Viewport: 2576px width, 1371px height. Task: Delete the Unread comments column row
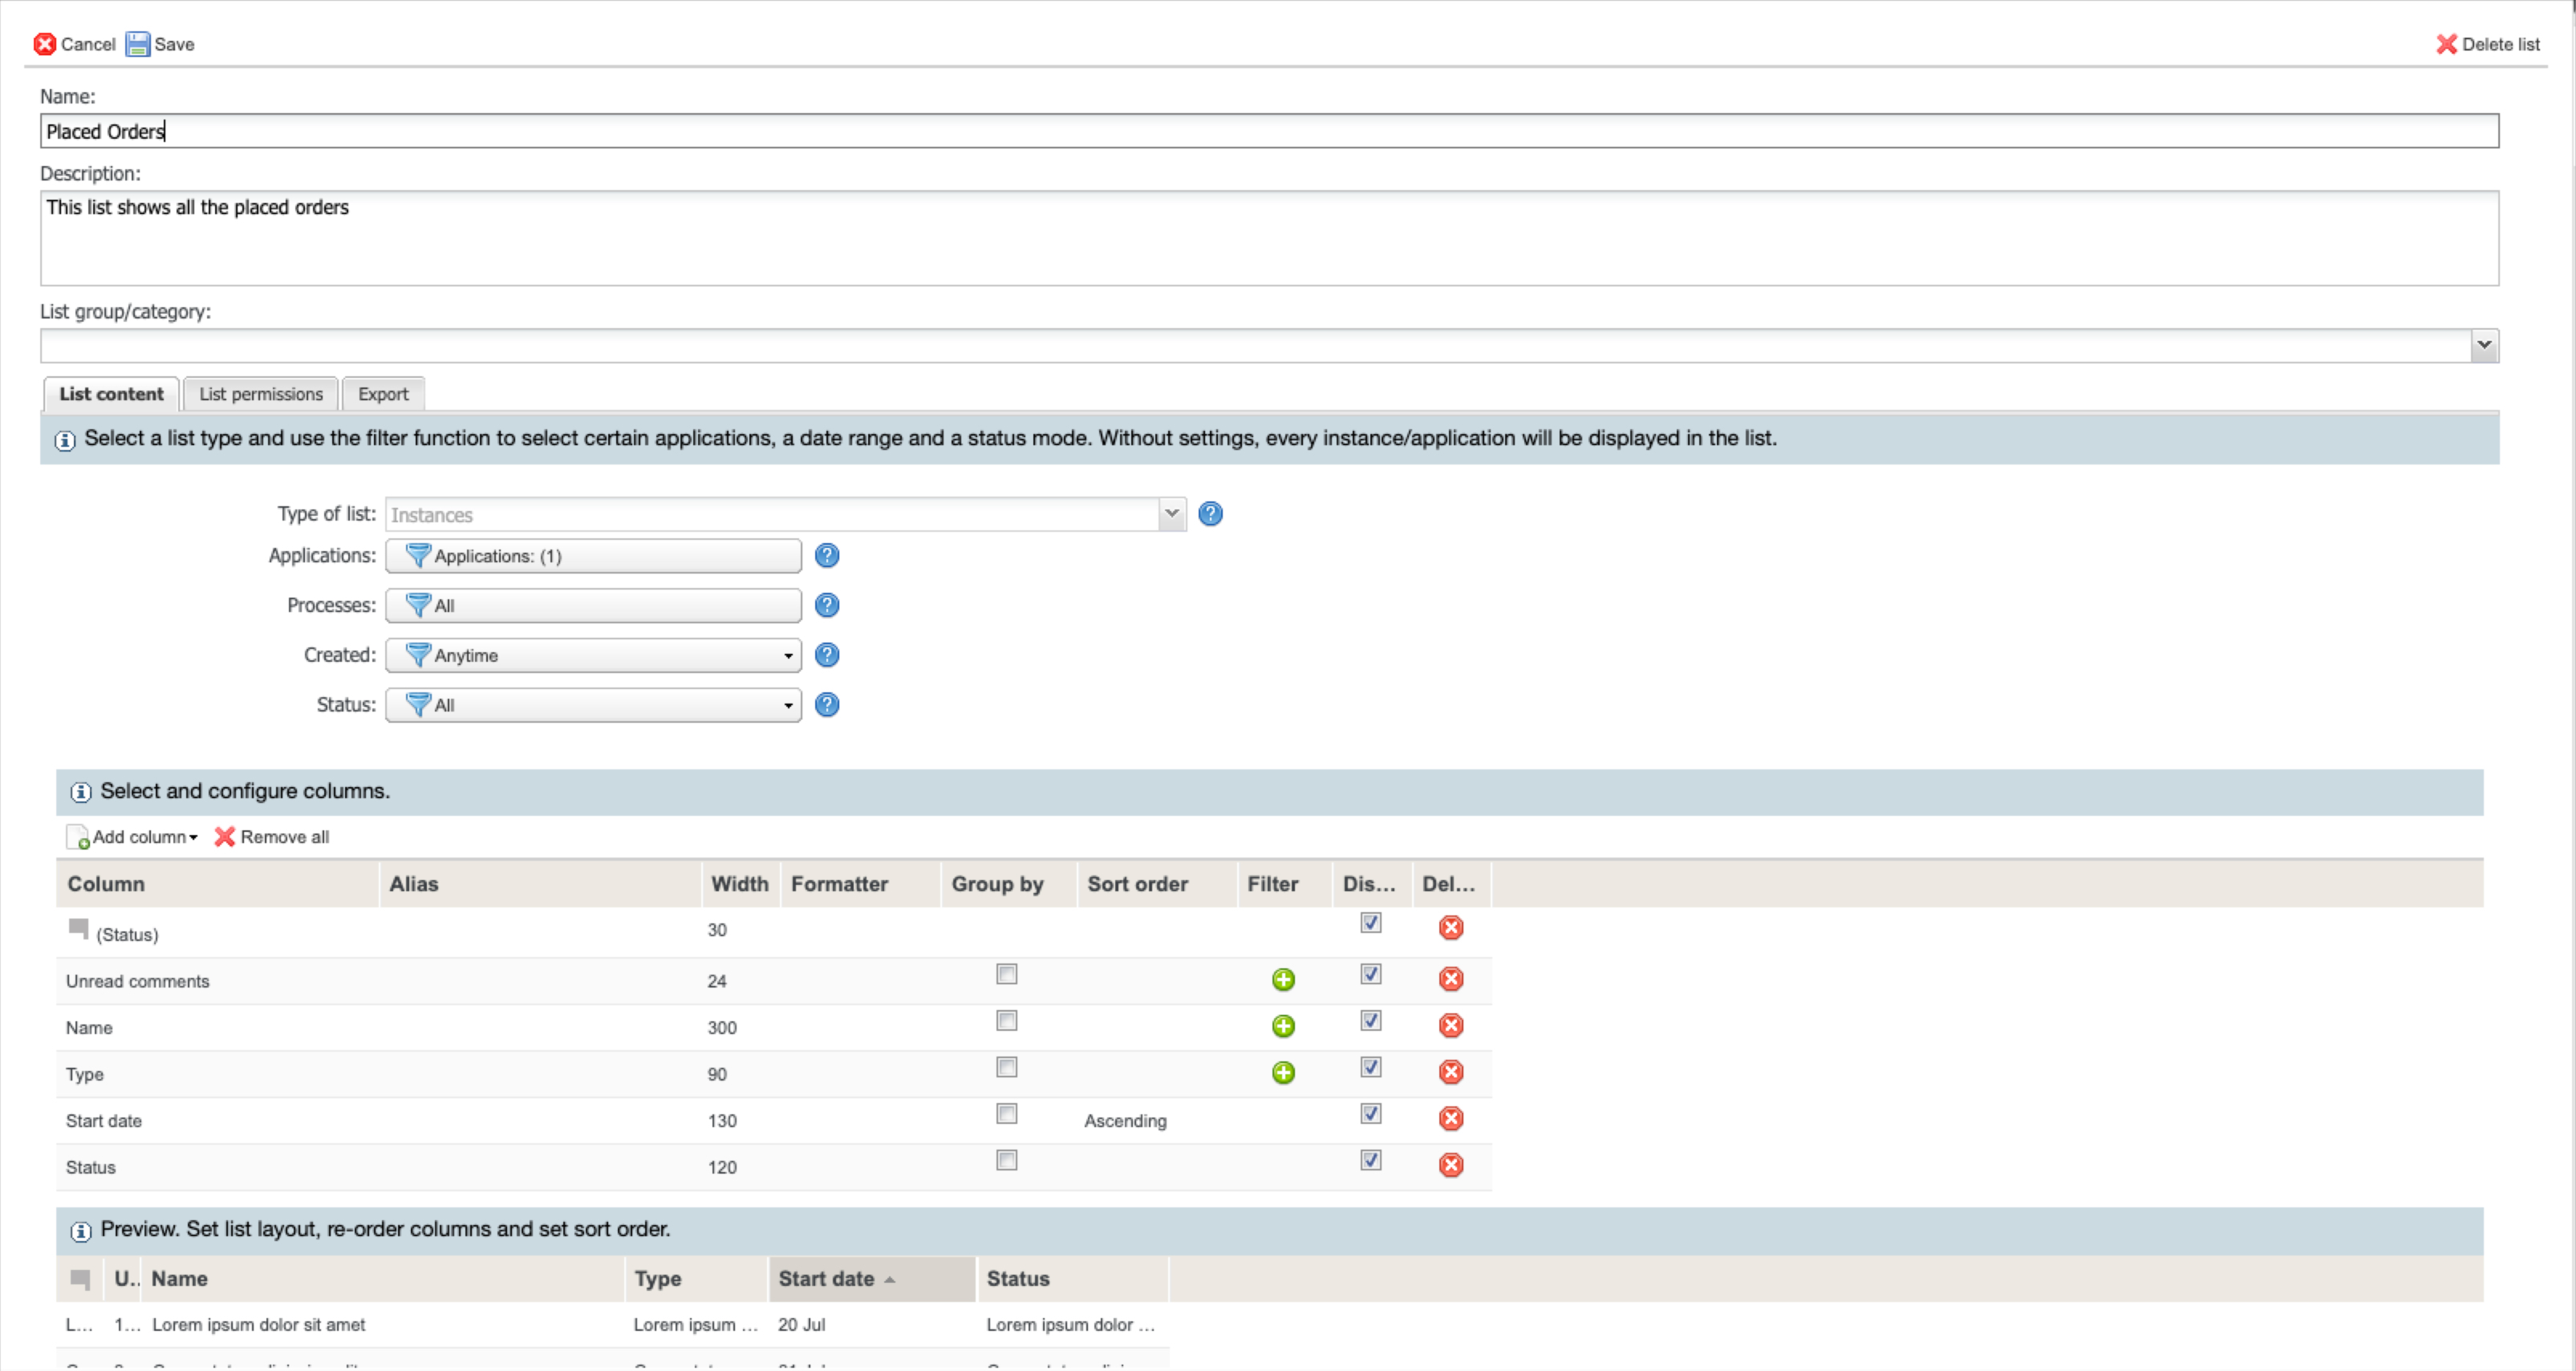click(1450, 979)
